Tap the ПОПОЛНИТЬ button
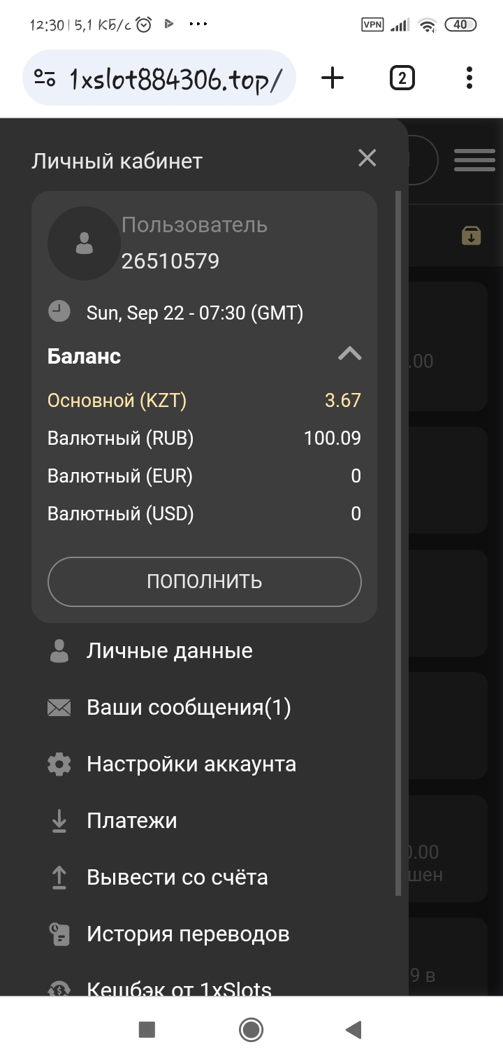Viewport: 503px width, 1063px height. point(204,581)
